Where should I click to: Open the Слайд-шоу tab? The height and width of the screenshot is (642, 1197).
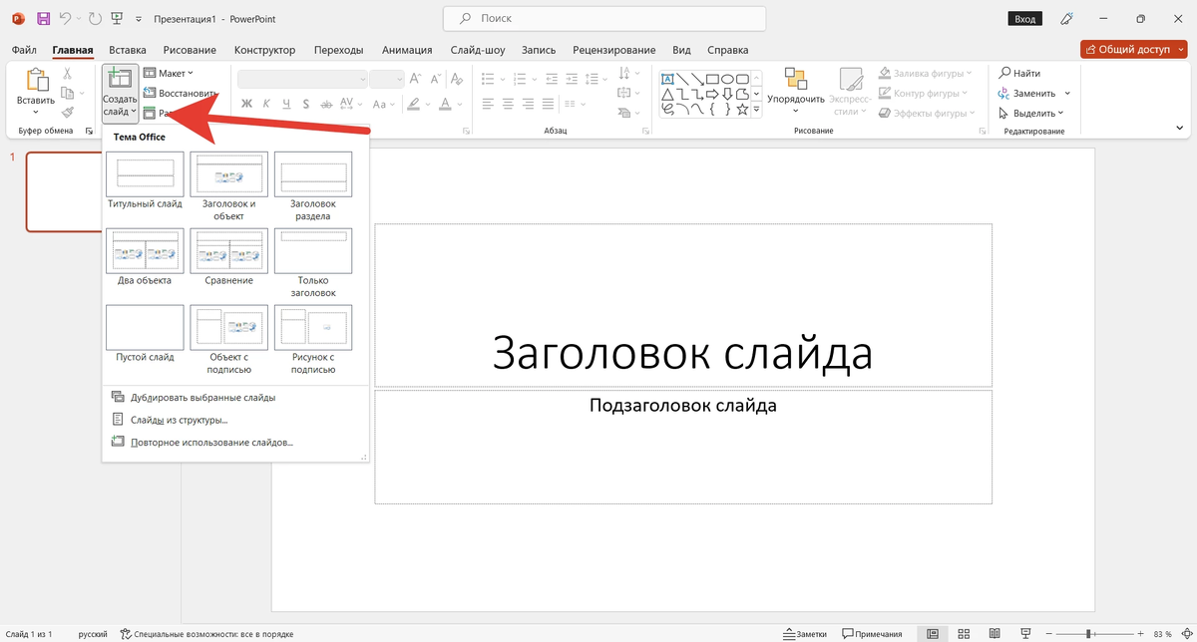tap(478, 50)
